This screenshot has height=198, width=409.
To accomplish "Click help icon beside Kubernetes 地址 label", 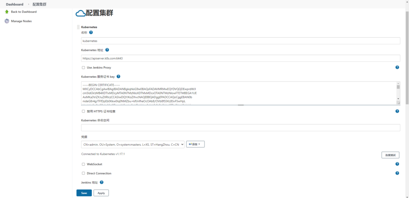I will [x=107, y=50].
